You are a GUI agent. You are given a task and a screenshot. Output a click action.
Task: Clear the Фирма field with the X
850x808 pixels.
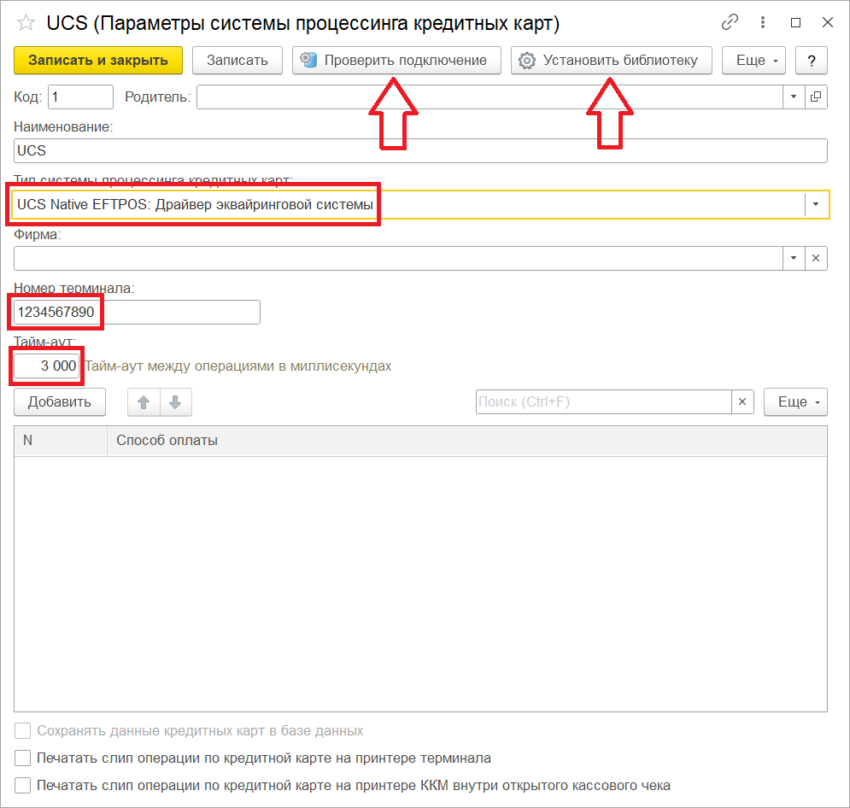(x=816, y=259)
